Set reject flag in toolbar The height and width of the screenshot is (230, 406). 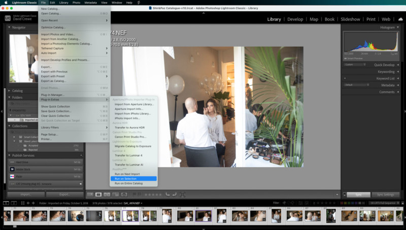139,195
